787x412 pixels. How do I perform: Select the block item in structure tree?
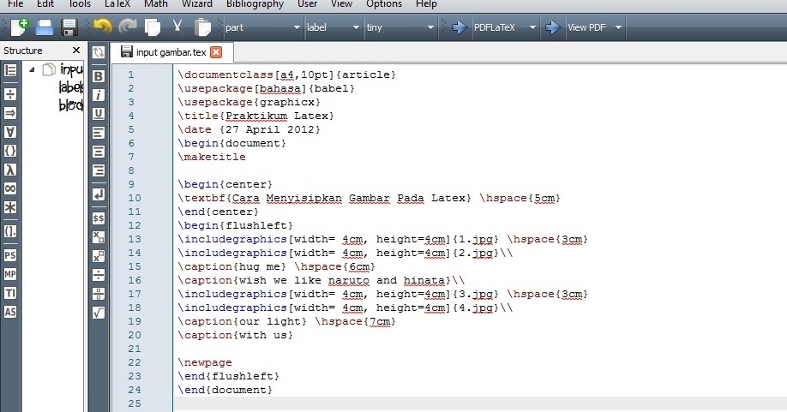[71, 104]
